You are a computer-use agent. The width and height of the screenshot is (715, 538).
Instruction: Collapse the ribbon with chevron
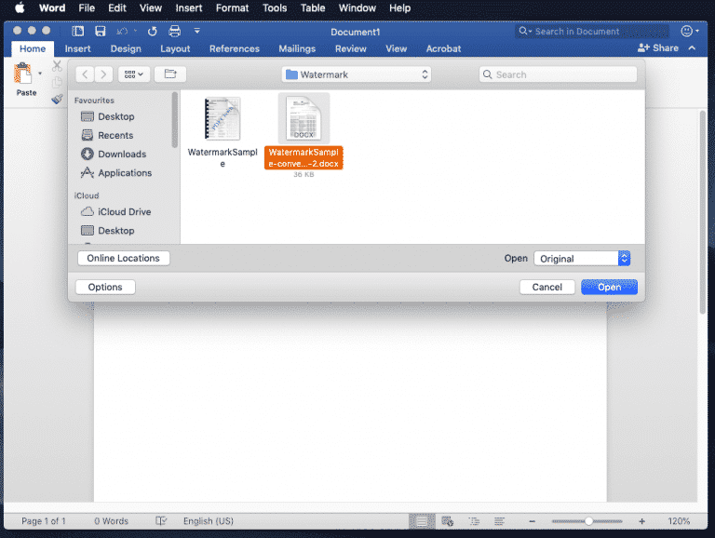point(693,47)
